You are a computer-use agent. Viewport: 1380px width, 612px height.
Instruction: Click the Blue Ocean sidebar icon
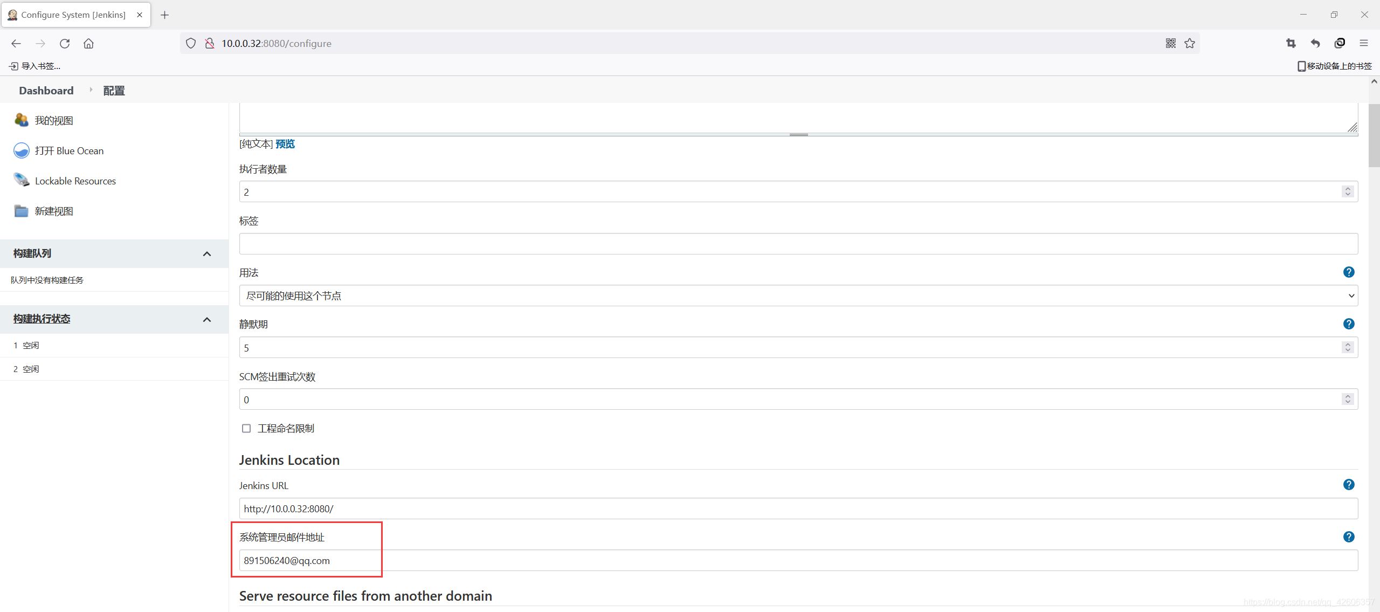(22, 150)
